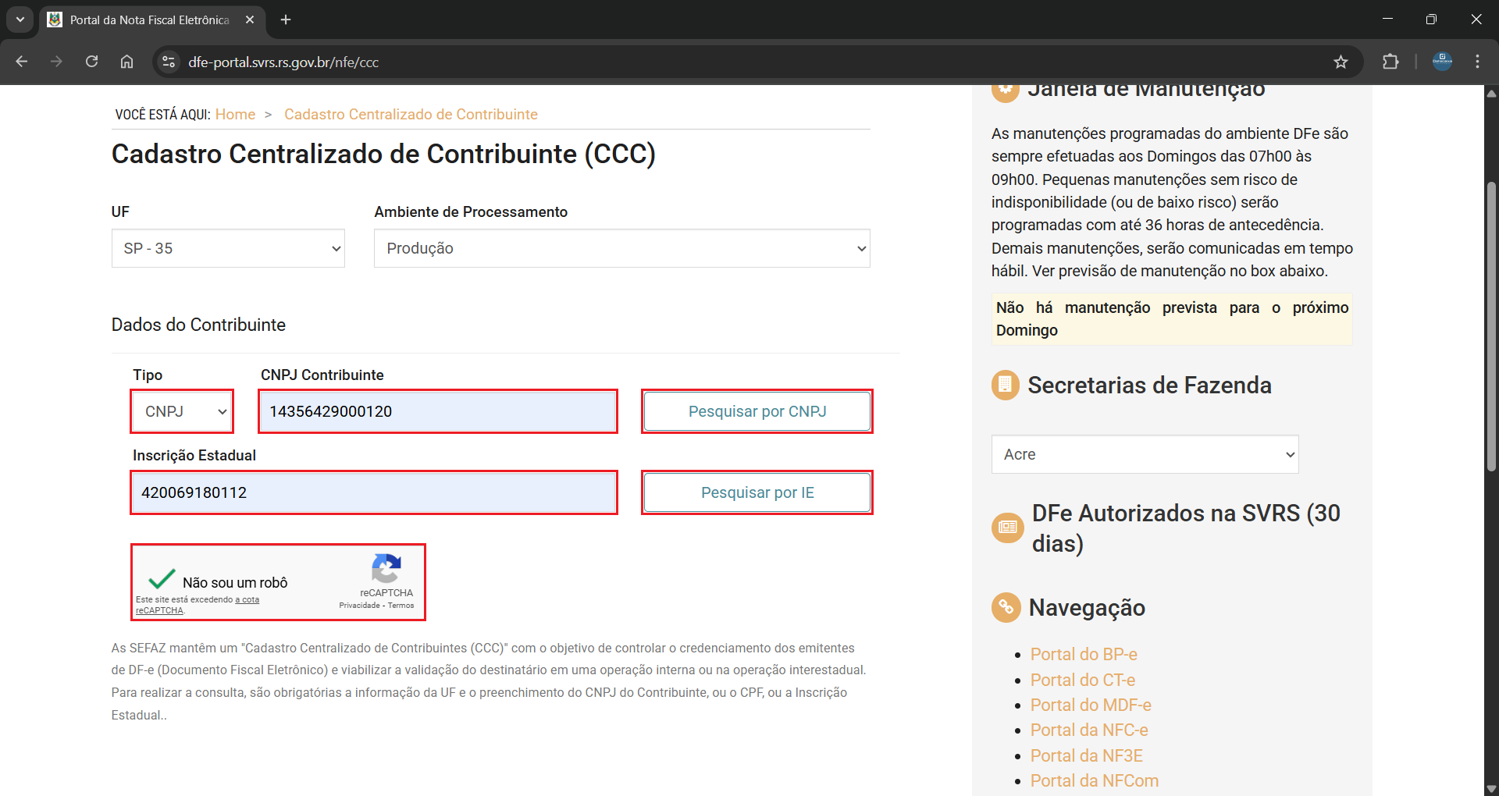Toggle the 'Não sou um robô' checkbox
Viewport: 1499px width, 796px height.
coord(162,580)
